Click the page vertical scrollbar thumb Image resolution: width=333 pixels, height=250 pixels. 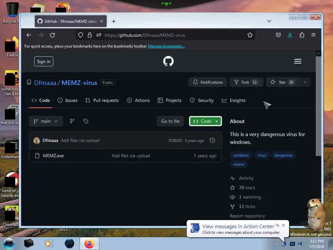tap(318, 106)
